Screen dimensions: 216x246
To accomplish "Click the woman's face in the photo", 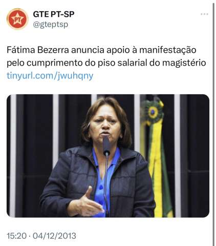I will [x=105, y=125].
